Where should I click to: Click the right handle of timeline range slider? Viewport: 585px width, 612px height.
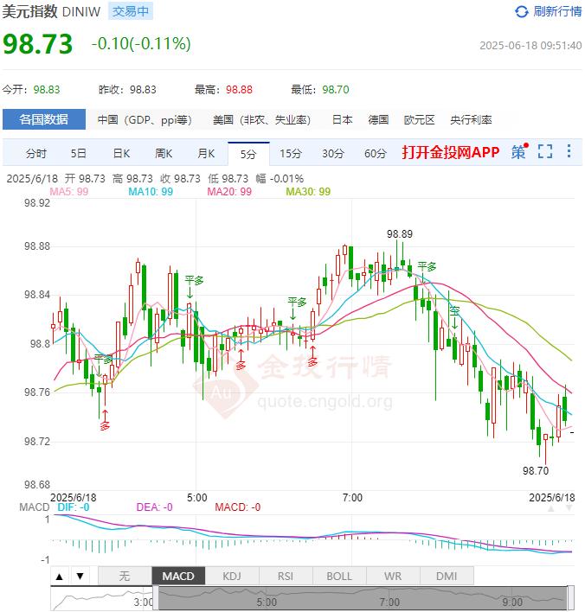pyautogui.click(x=570, y=598)
